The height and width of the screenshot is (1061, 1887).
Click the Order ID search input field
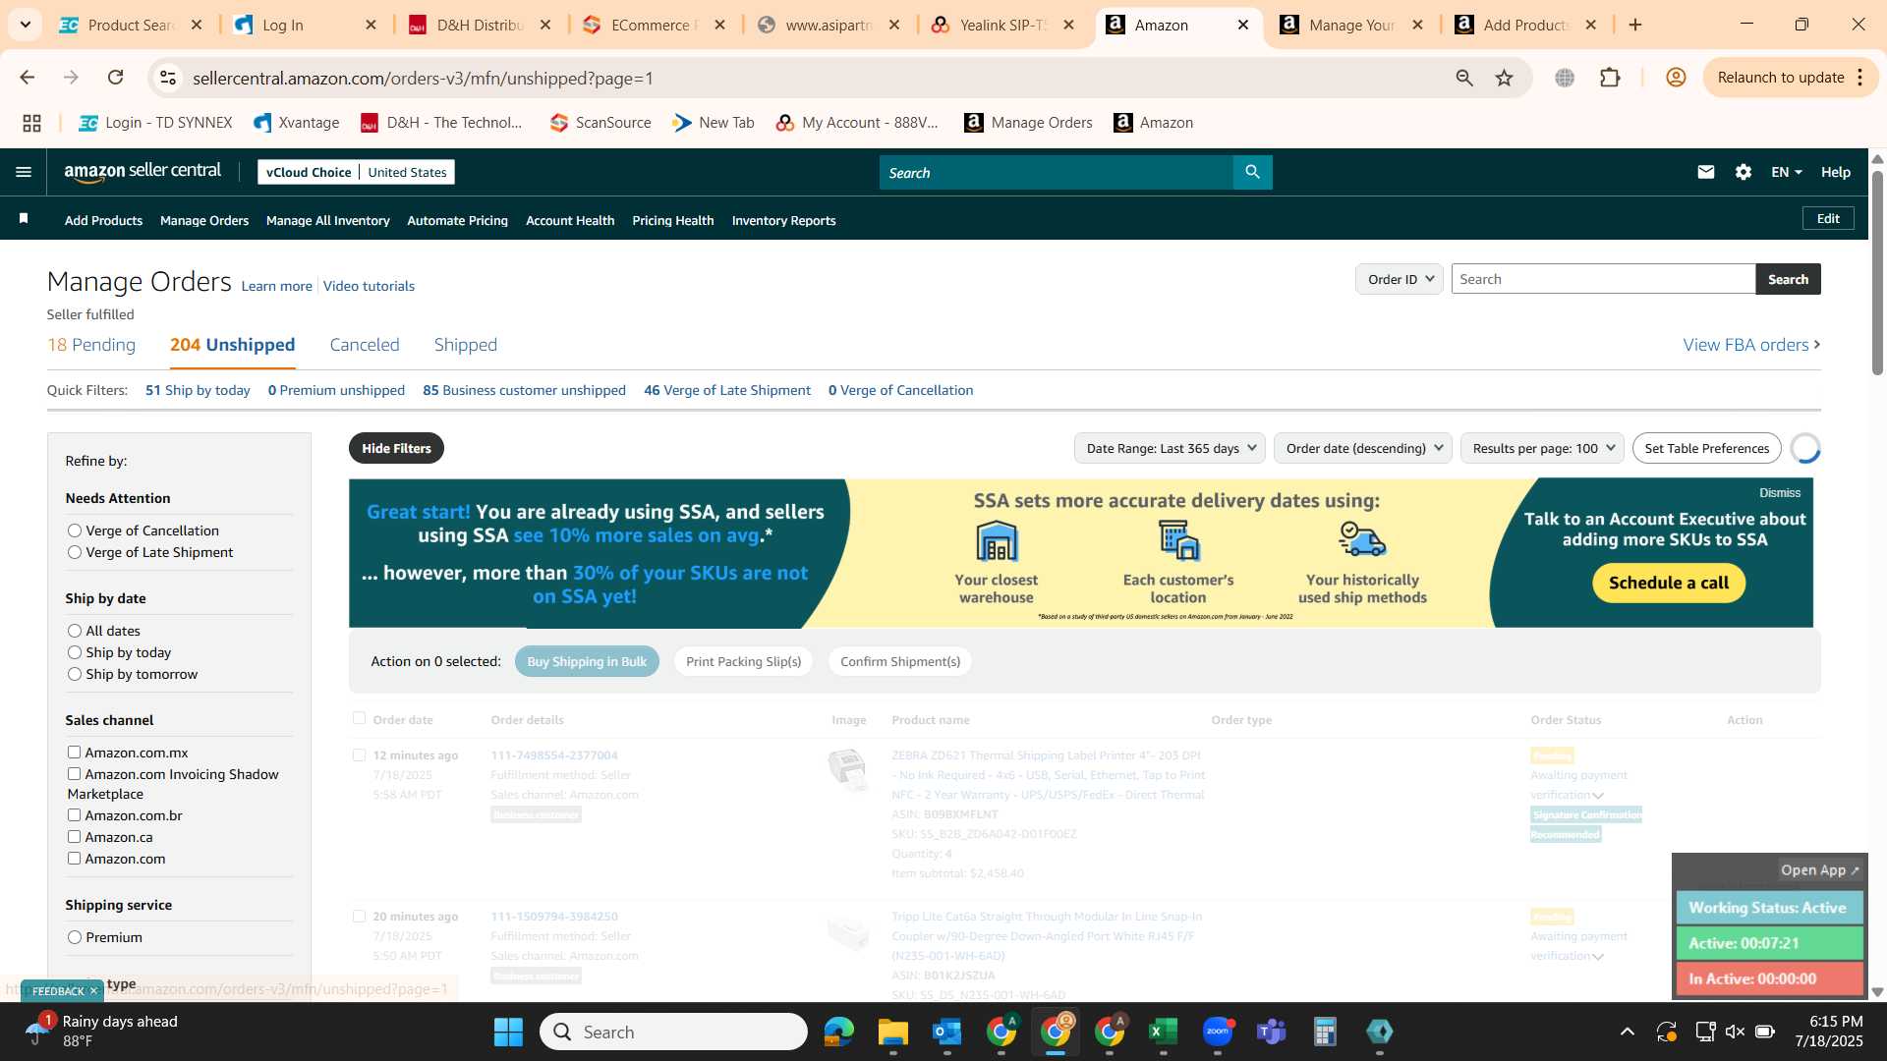pos(1603,279)
